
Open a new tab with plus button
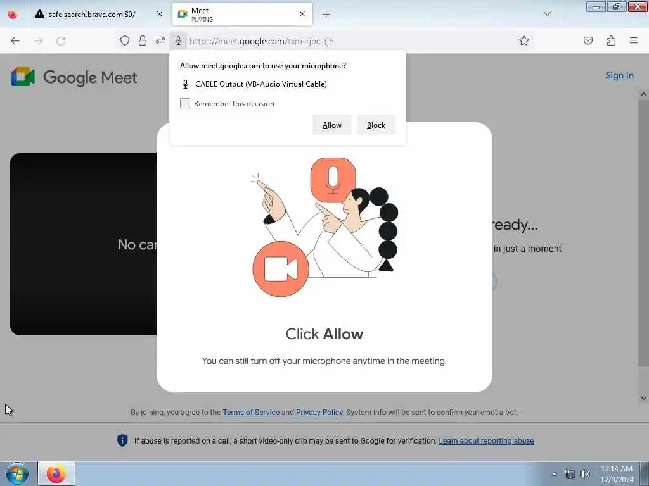pos(326,15)
